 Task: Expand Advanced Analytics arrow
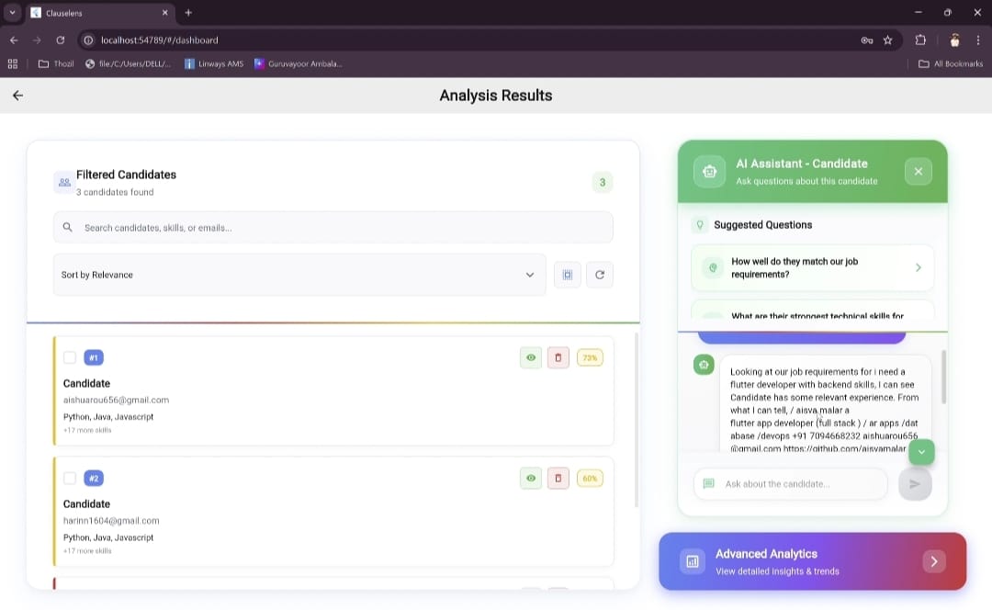click(934, 562)
